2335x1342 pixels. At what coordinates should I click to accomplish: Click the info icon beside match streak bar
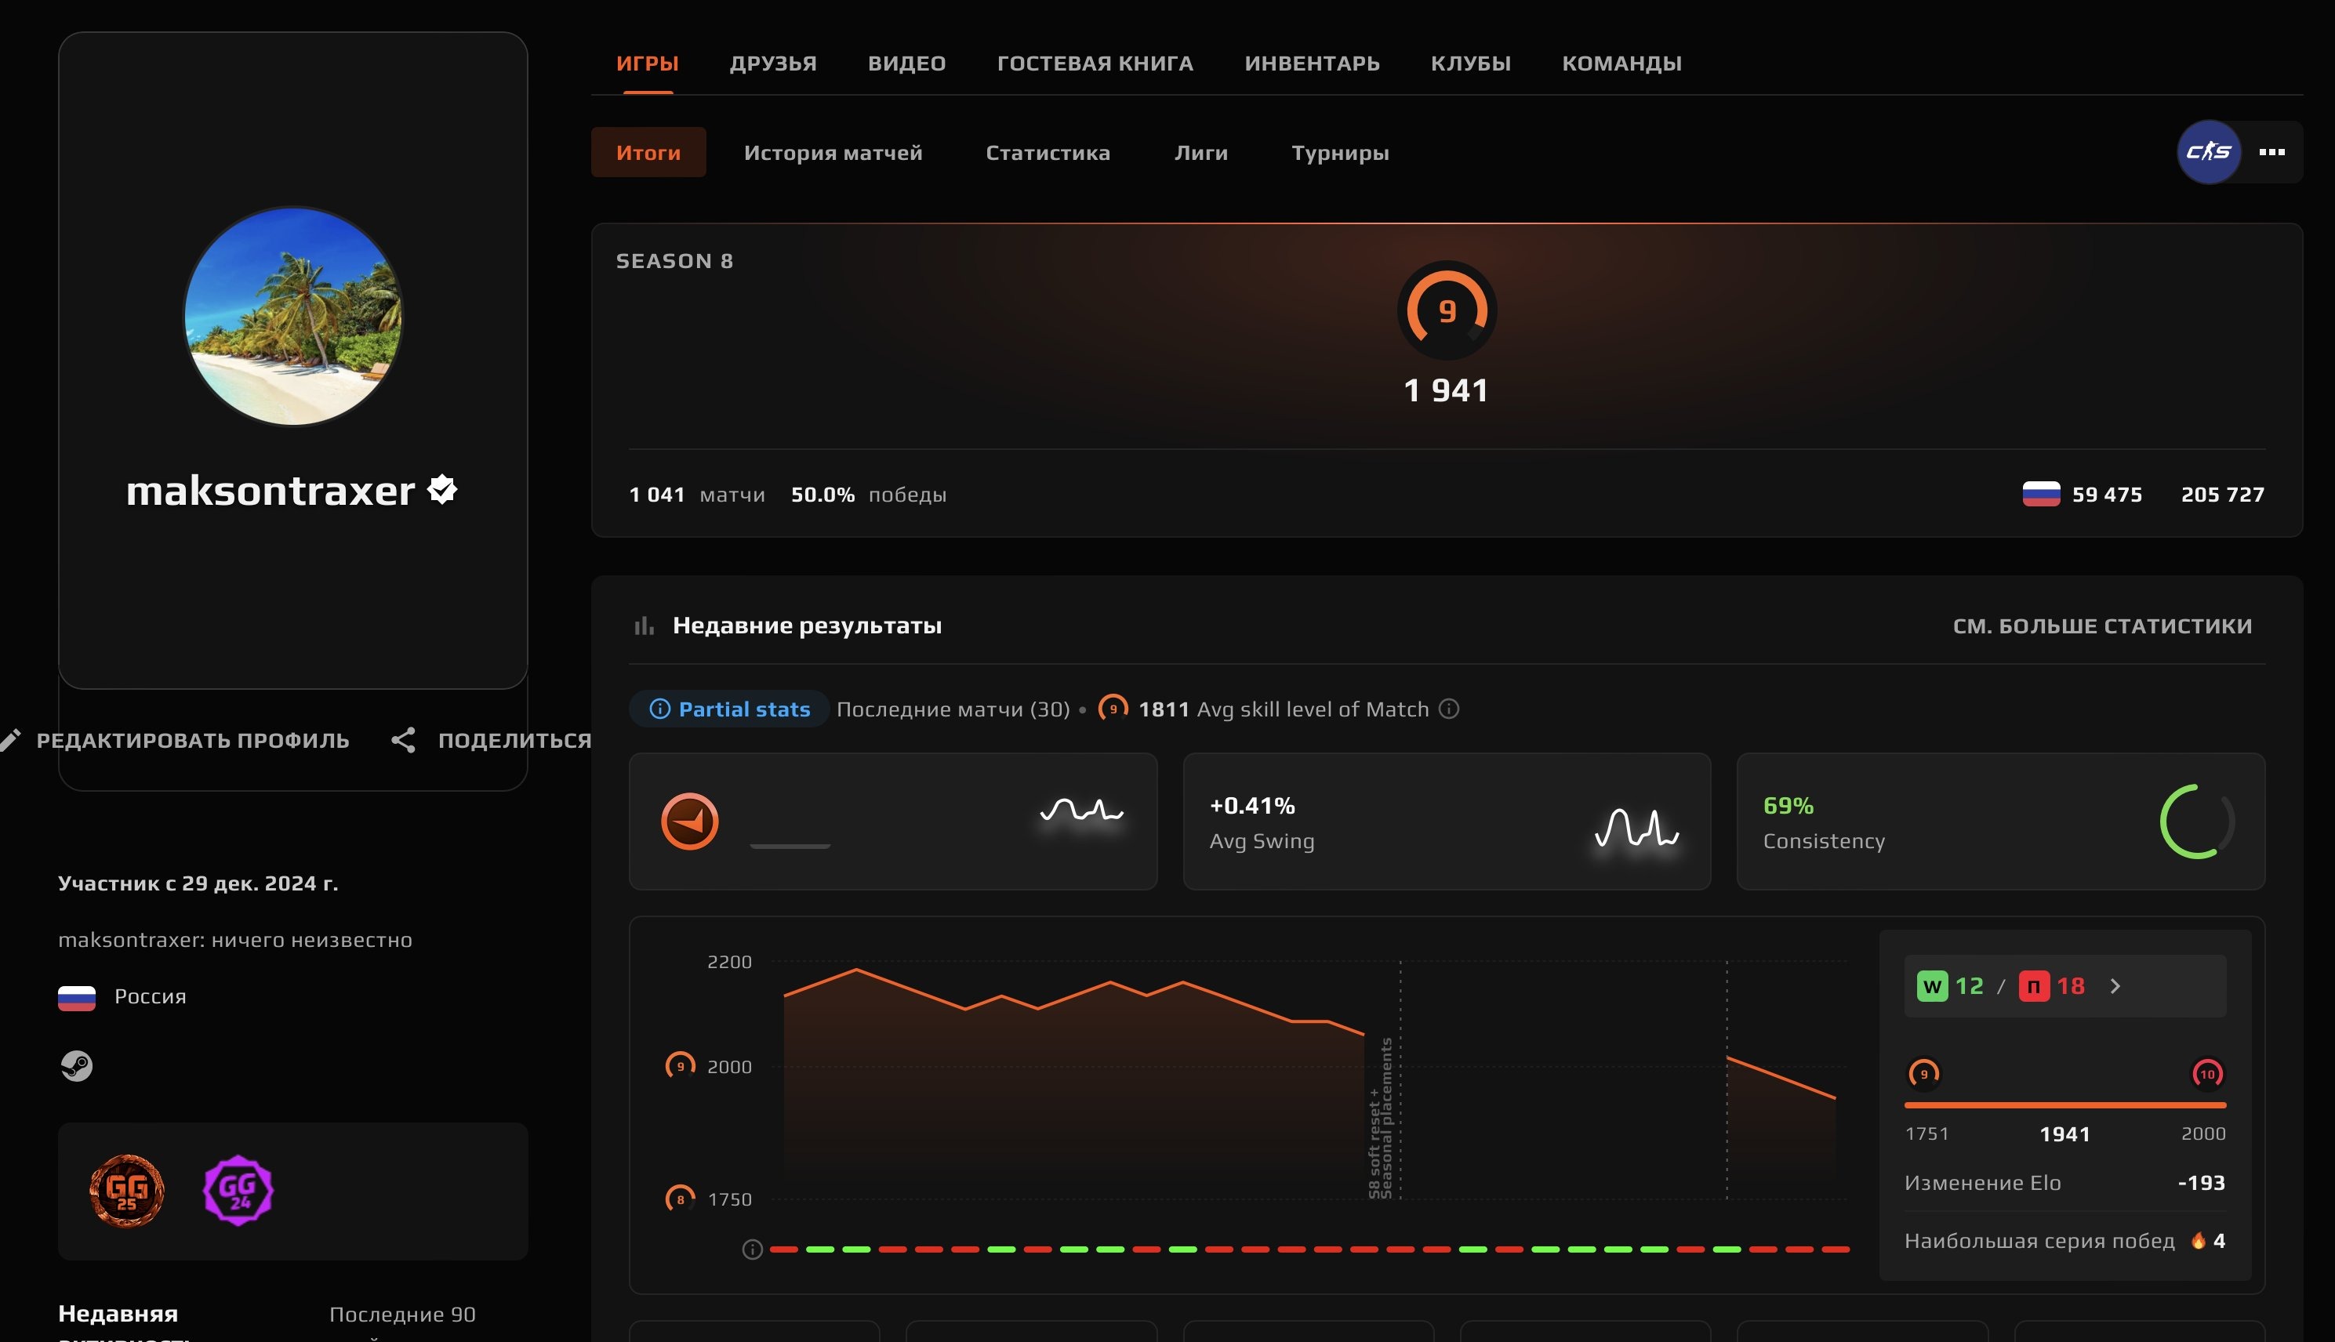[x=752, y=1250]
